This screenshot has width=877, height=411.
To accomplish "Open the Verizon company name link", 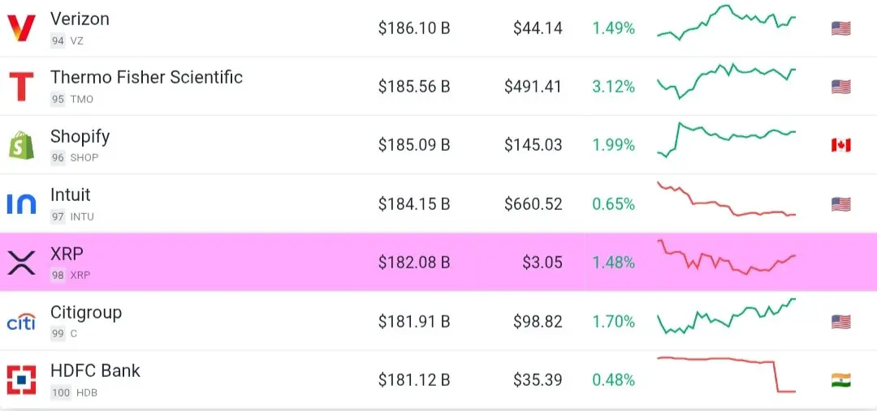I will (80, 19).
